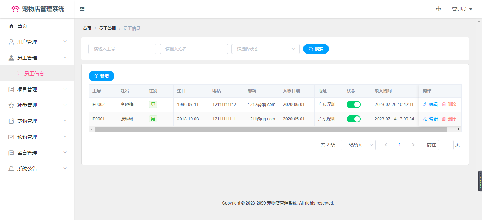Click the delete trash icon for E0001
The width and height of the screenshot is (482, 220).
[444, 119]
